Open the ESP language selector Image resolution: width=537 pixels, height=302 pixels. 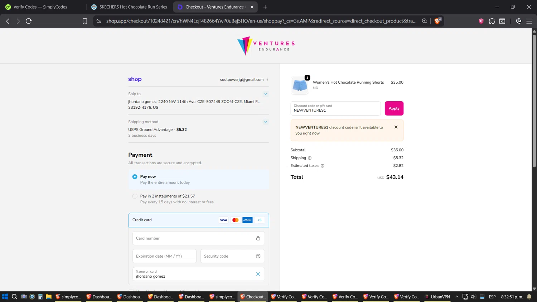click(492, 297)
